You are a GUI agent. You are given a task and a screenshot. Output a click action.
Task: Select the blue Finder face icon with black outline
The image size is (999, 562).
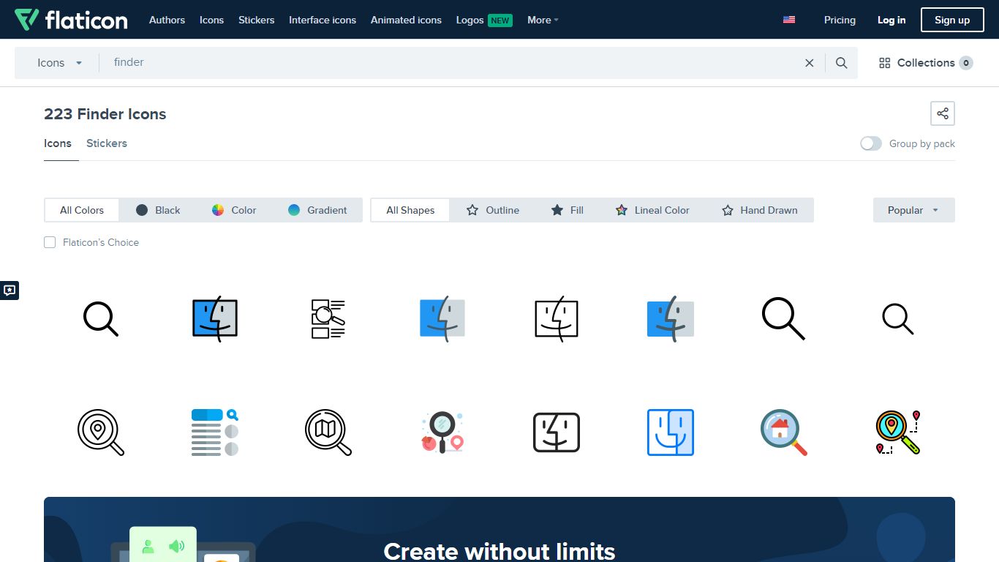click(x=215, y=319)
